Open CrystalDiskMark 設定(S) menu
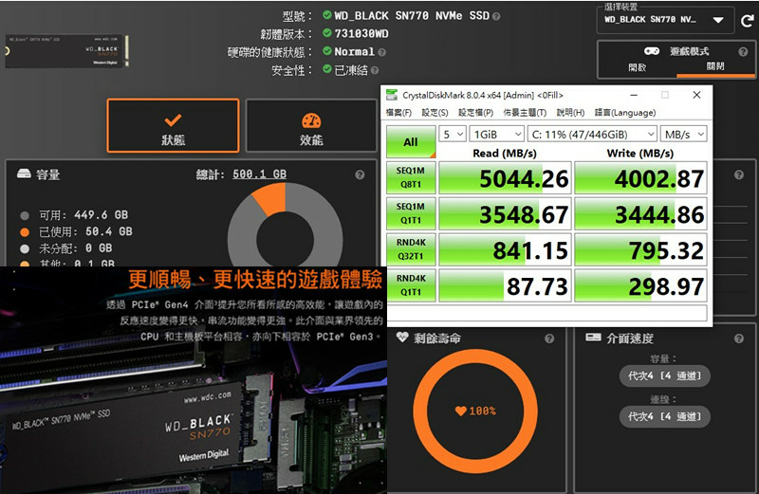759x494 pixels. pos(435,112)
